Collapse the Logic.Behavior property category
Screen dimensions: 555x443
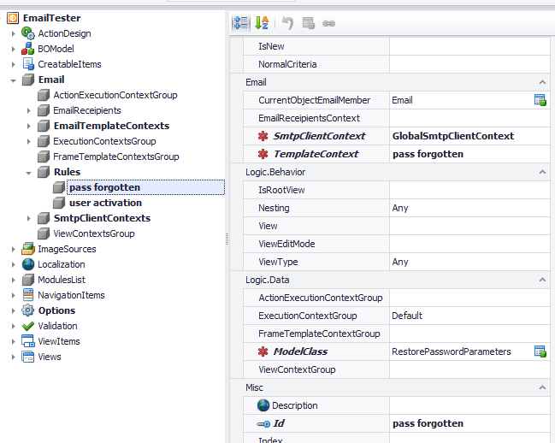542,172
